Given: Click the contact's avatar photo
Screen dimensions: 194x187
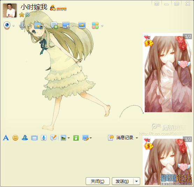Looking at the screenshot, I should [x=10, y=10].
